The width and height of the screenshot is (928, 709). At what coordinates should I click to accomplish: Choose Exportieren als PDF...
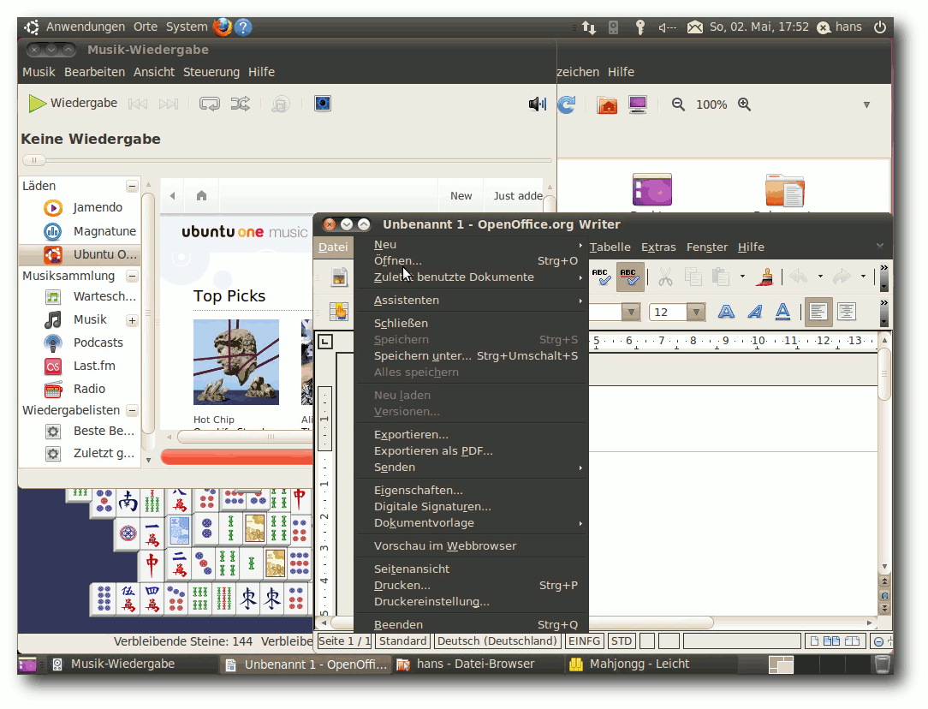coord(471,451)
